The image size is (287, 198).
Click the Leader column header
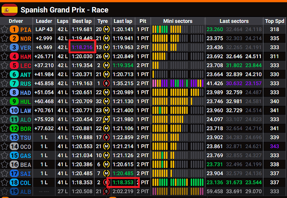44,21
